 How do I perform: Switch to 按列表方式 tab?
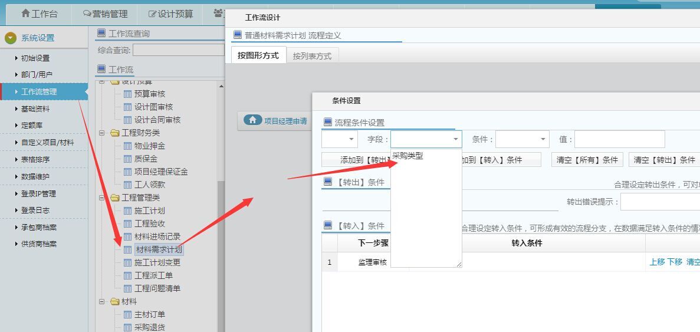[312, 56]
